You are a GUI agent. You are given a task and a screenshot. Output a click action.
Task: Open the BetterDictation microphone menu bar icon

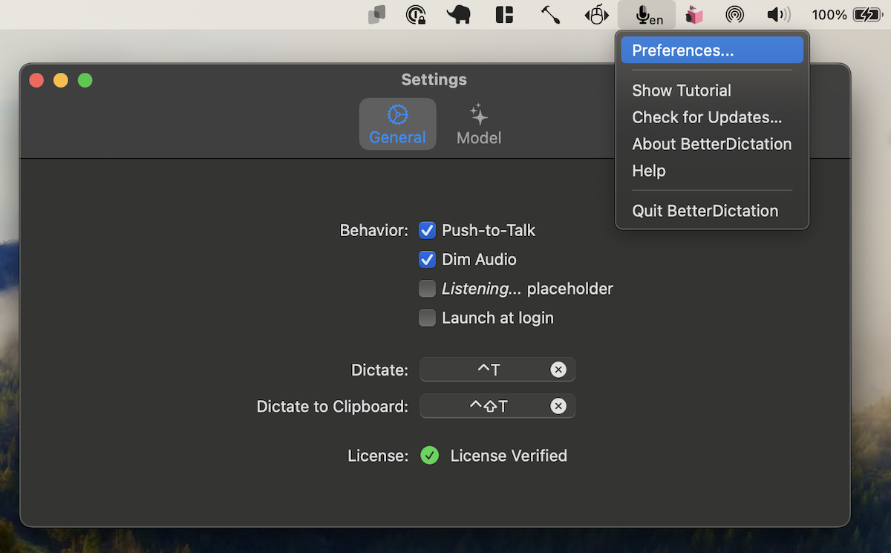[647, 15]
